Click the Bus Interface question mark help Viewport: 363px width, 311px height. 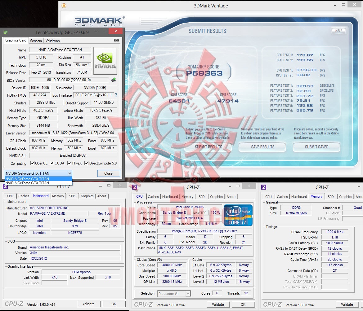116,95
